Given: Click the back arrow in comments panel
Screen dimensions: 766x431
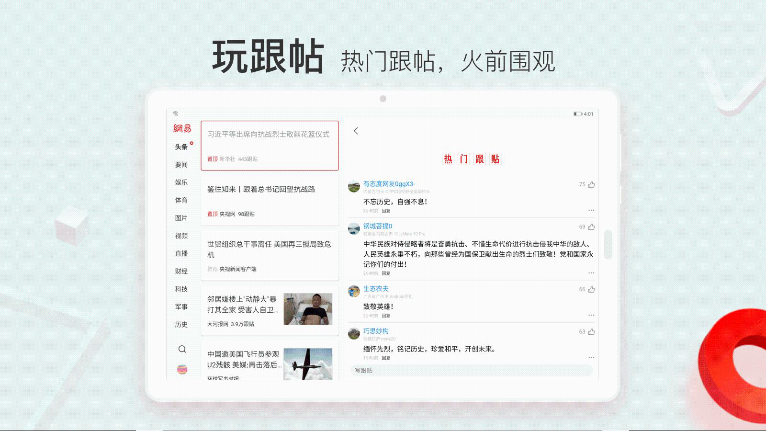Looking at the screenshot, I should click(x=356, y=131).
